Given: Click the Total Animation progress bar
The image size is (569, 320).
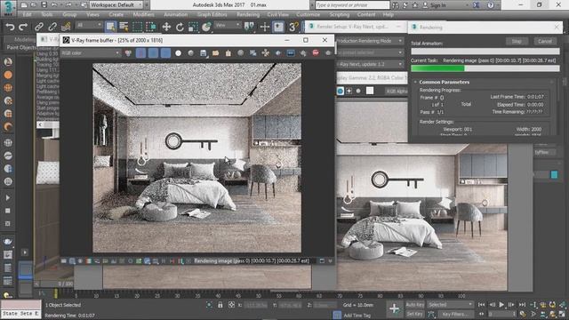Looking at the screenshot, I should pos(485,52).
